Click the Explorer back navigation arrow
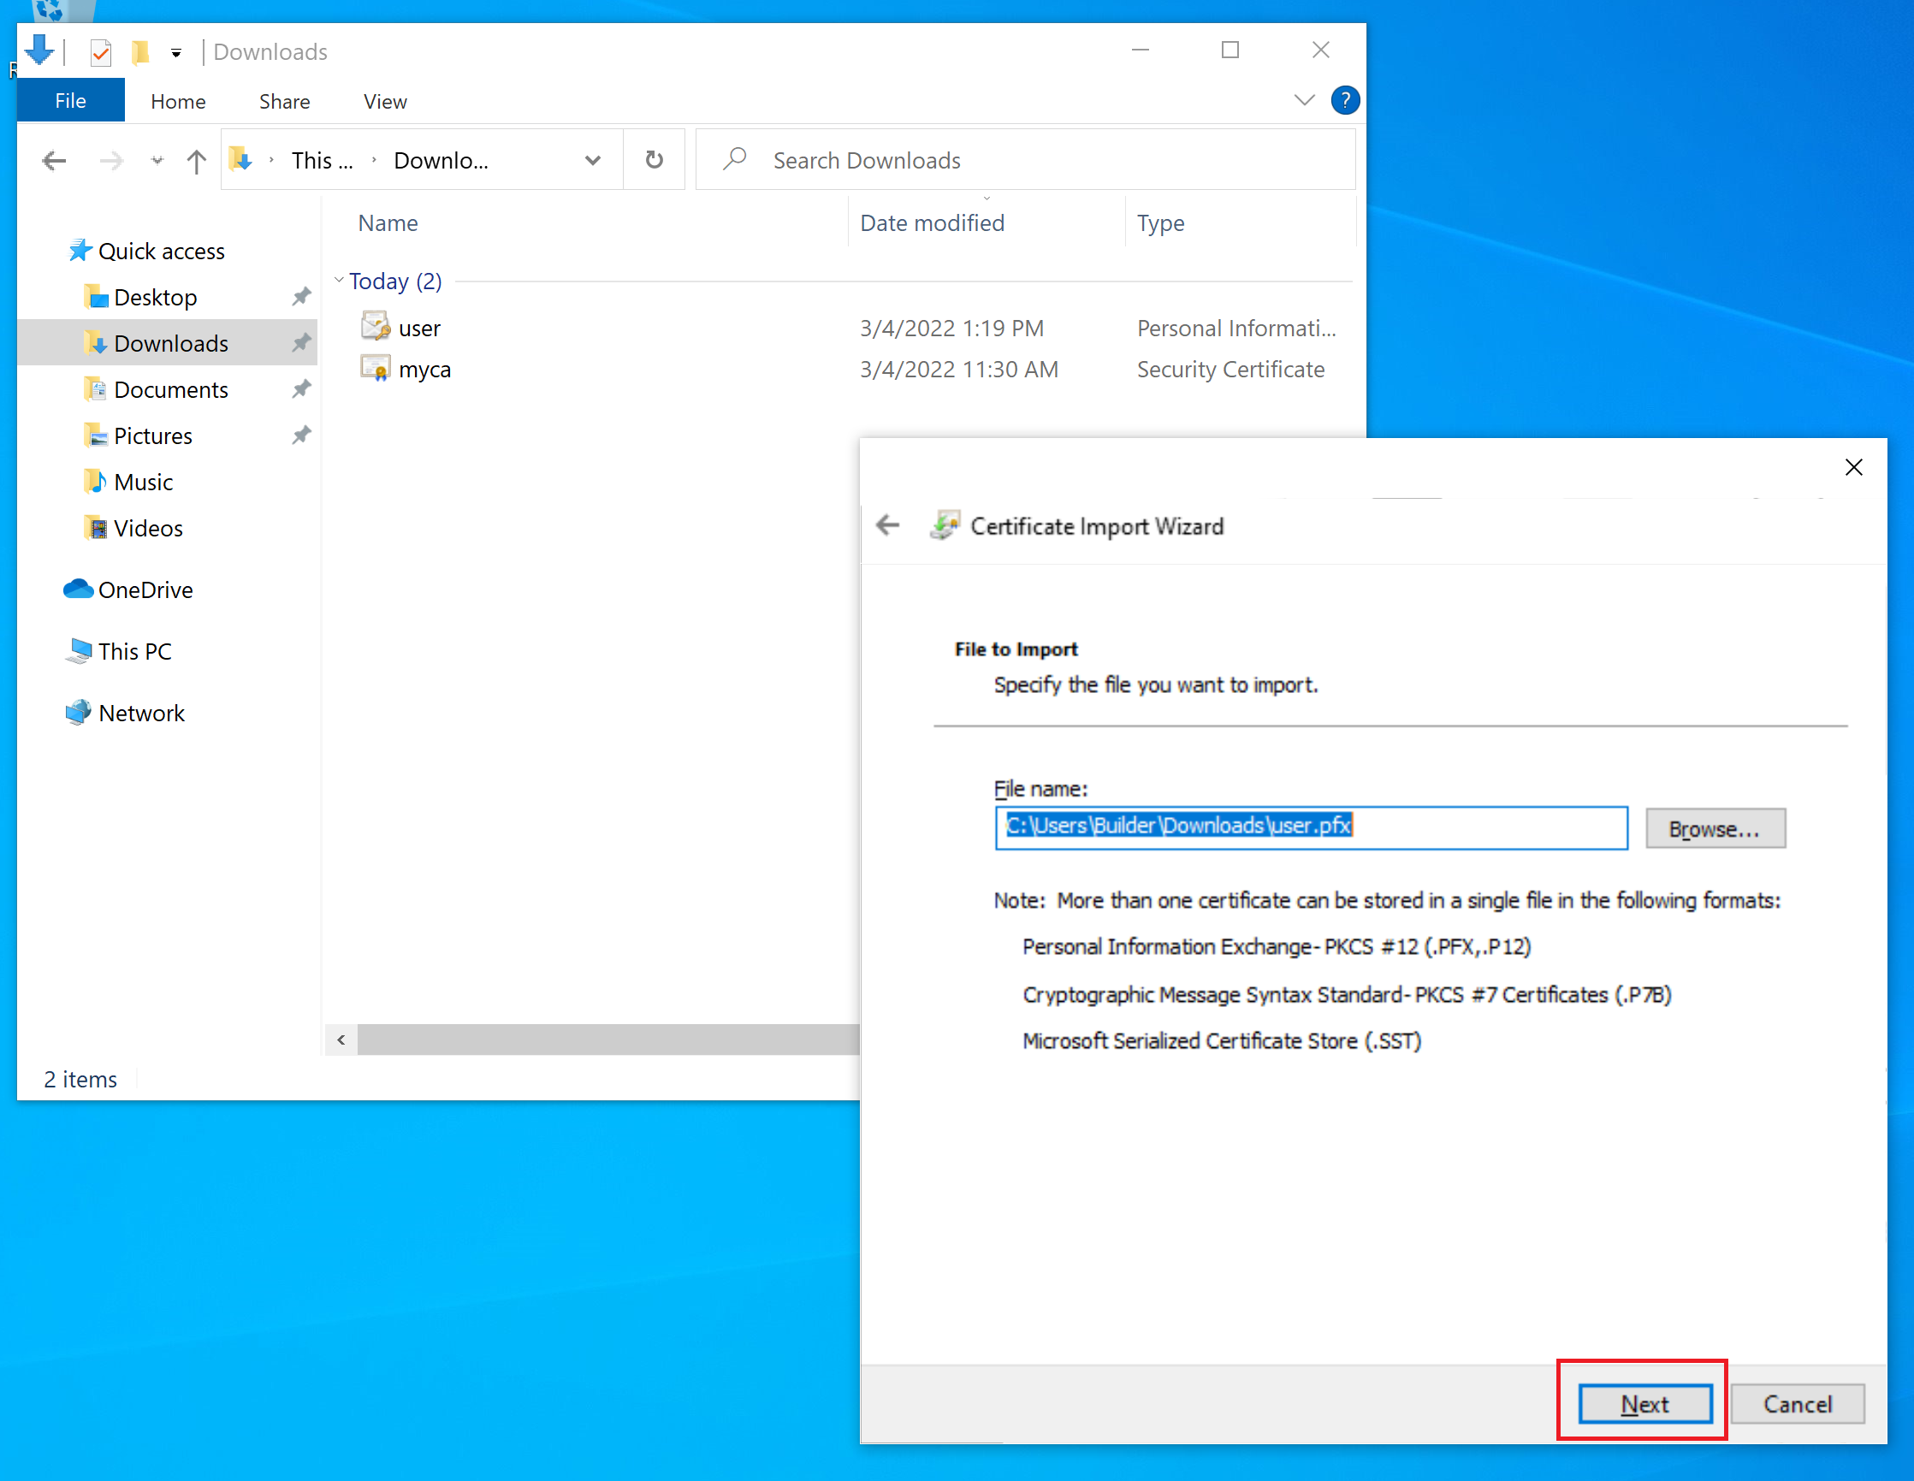Viewport: 1914px width, 1481px height. 55,160
